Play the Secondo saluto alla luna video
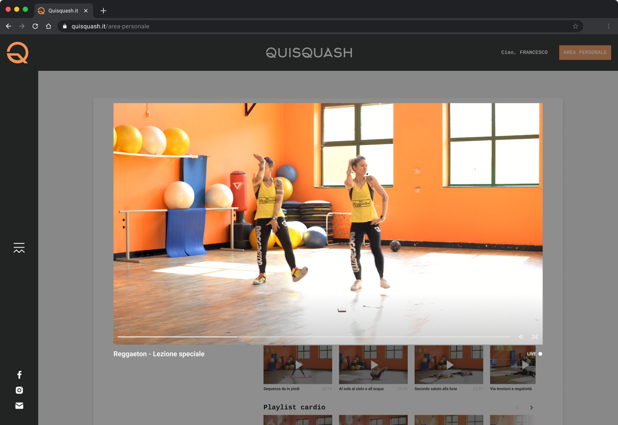This screenshot has height=425, width=618. [x=449, y=365]
